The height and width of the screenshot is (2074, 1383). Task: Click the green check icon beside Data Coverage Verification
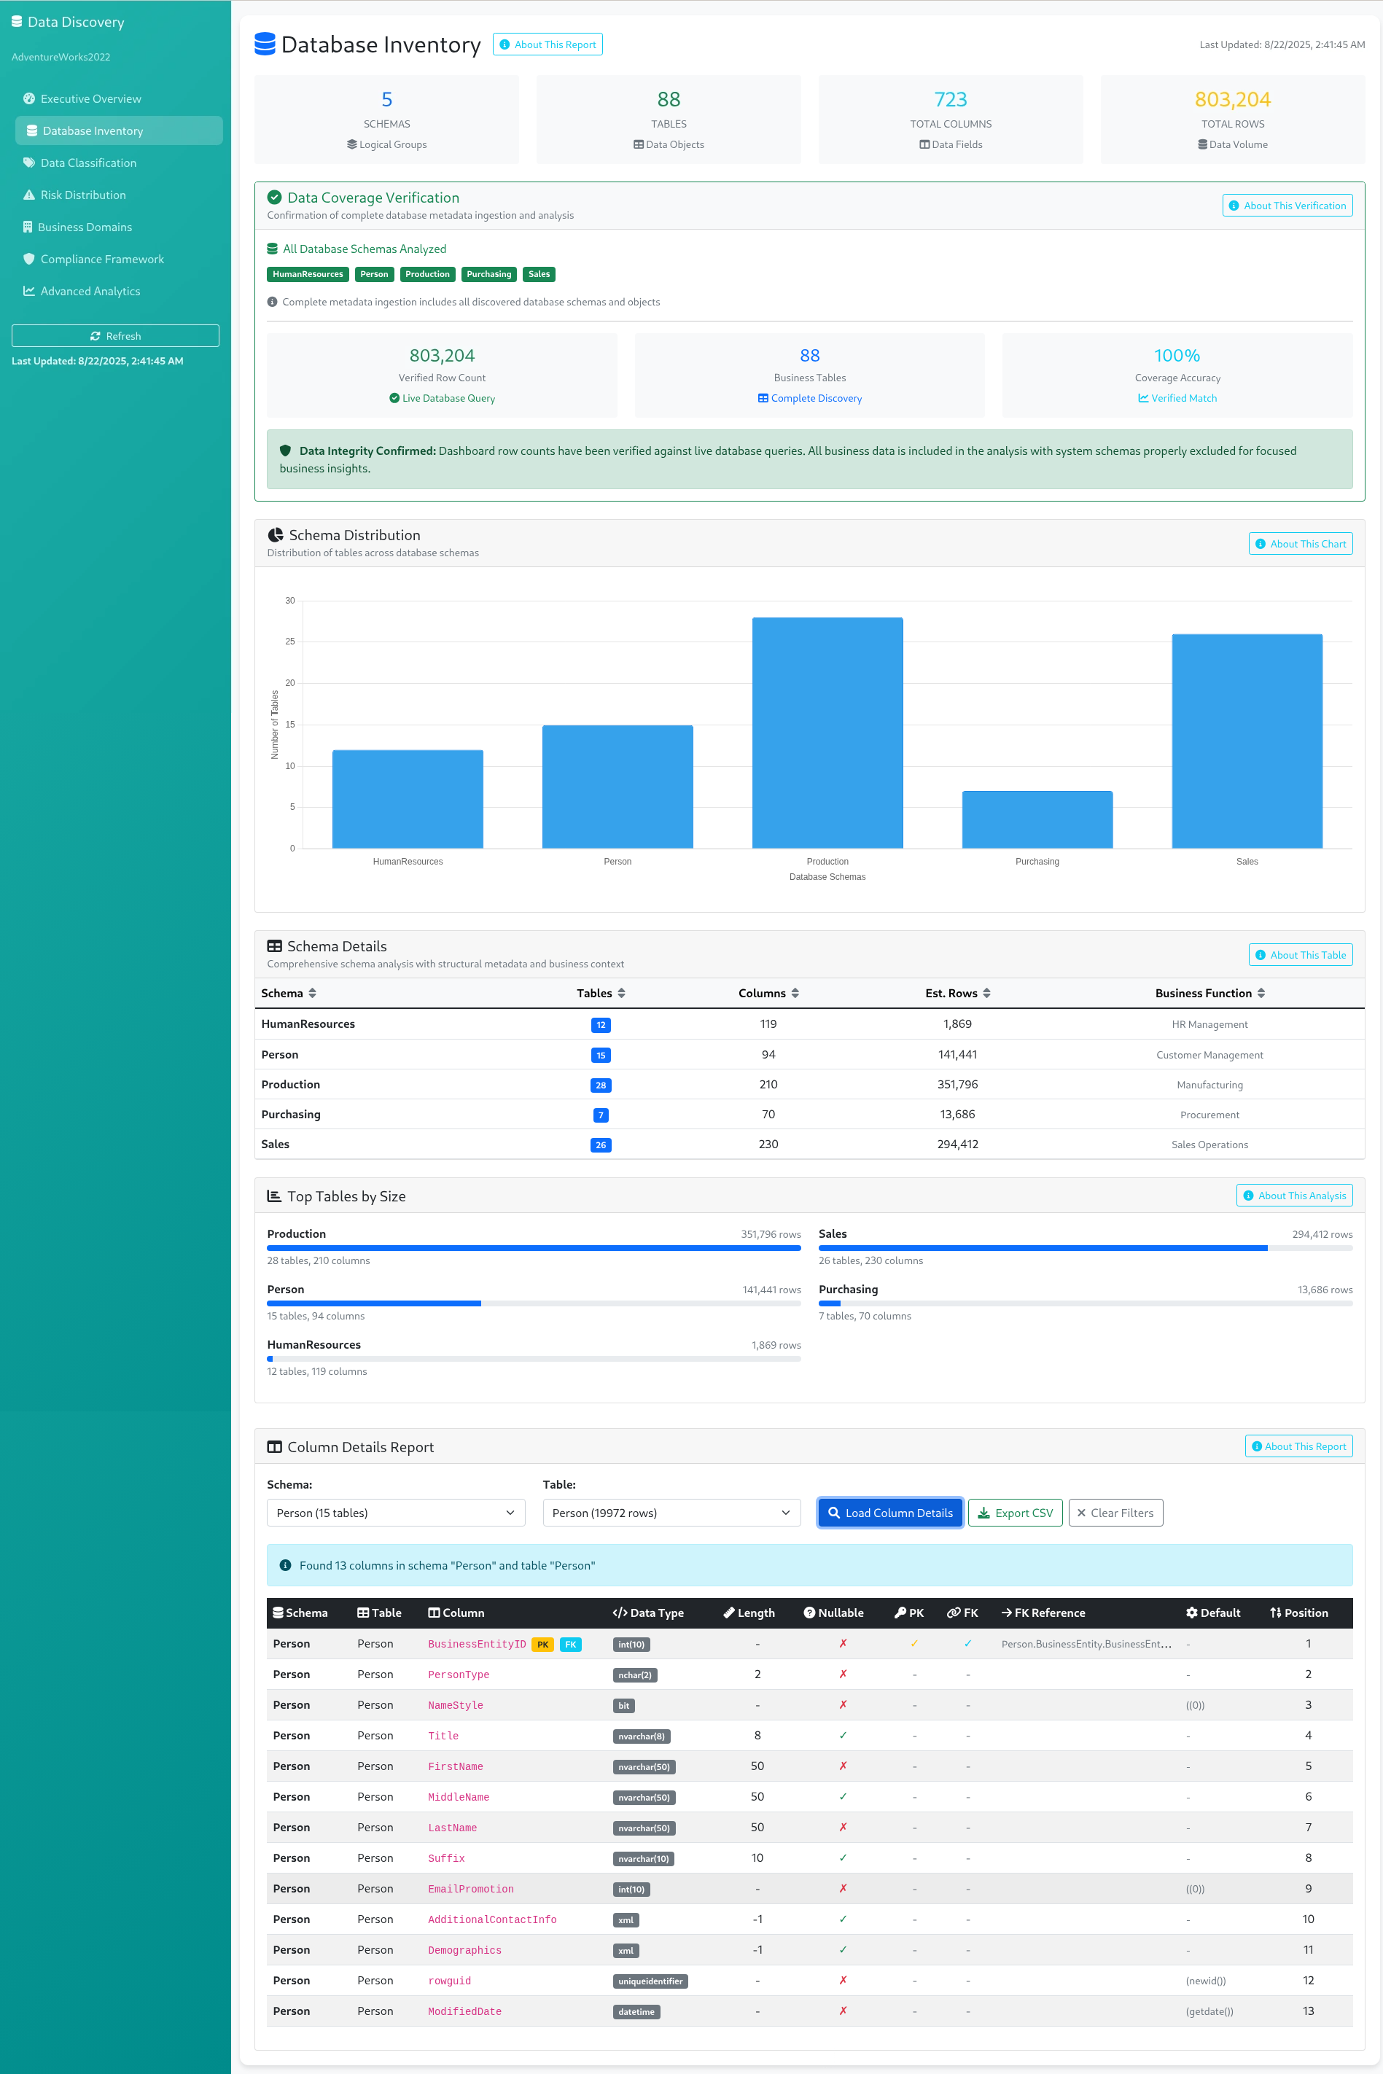click(274, 198)
